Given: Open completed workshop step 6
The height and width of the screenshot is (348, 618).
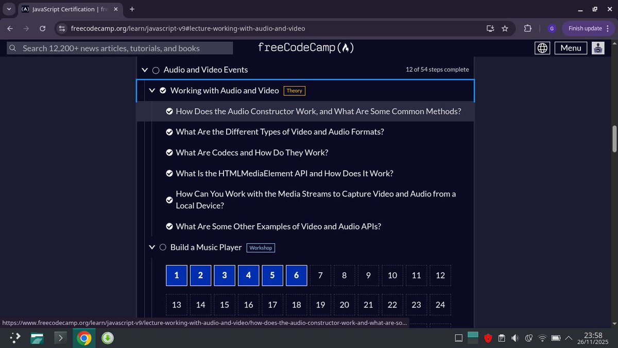Looking at the screenshot, I should (x=297, y=275).
